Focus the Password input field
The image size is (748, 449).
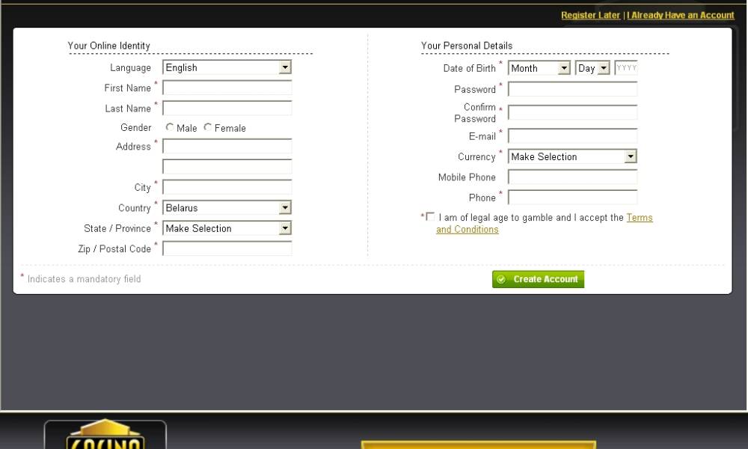[x=572, y=89]
